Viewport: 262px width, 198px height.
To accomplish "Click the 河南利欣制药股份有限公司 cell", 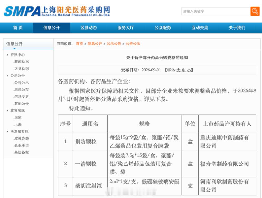I will point(227,186).
